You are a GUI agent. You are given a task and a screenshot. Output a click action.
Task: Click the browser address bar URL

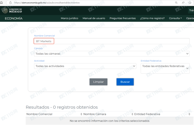pos(47,3)
